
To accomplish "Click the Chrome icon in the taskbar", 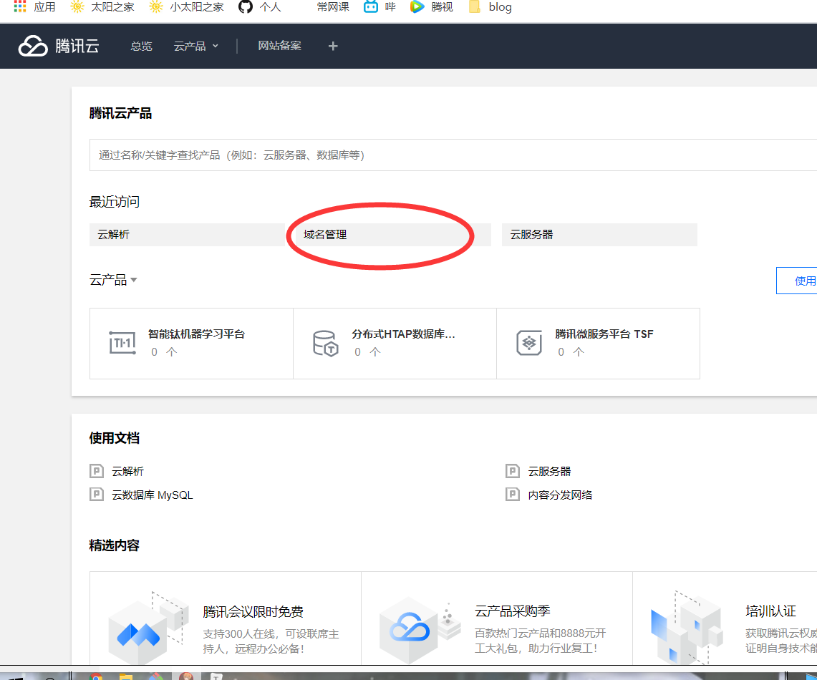I will (96, 676).
